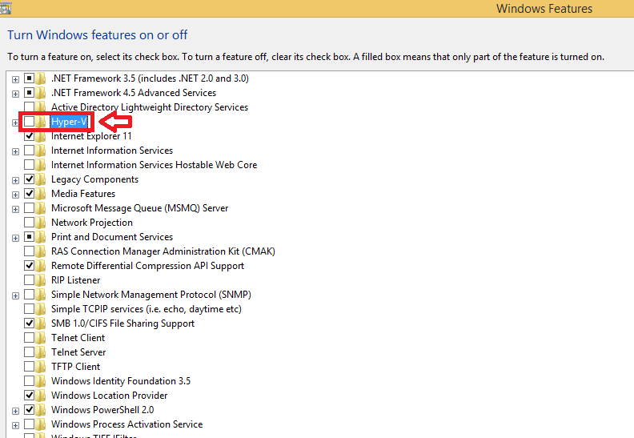The width and height of the screenshot is (634, 438).
Task: Click folder icon beside Media Features
Action: [41, 194]
